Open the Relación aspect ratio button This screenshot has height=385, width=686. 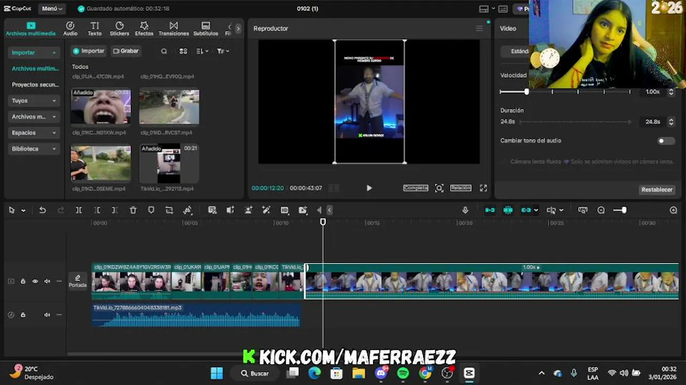click(x=461, y=188)
